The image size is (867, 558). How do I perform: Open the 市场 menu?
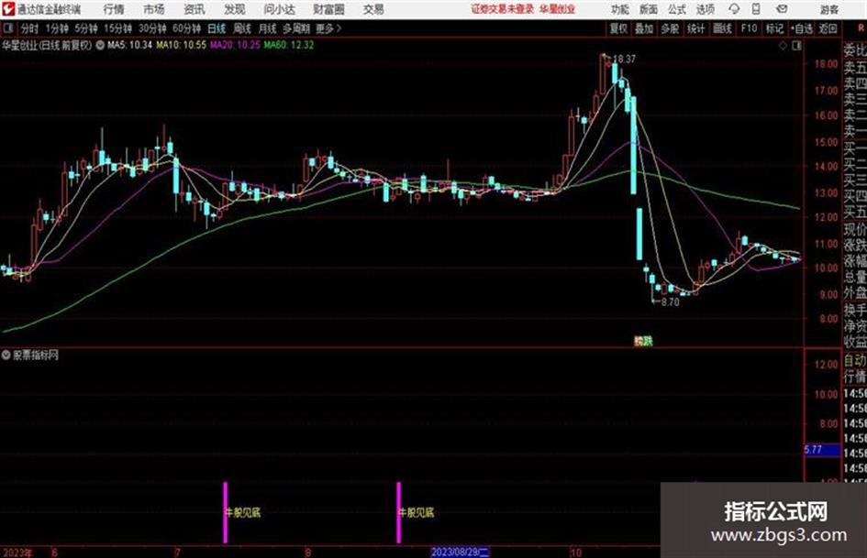coord(154,9)
